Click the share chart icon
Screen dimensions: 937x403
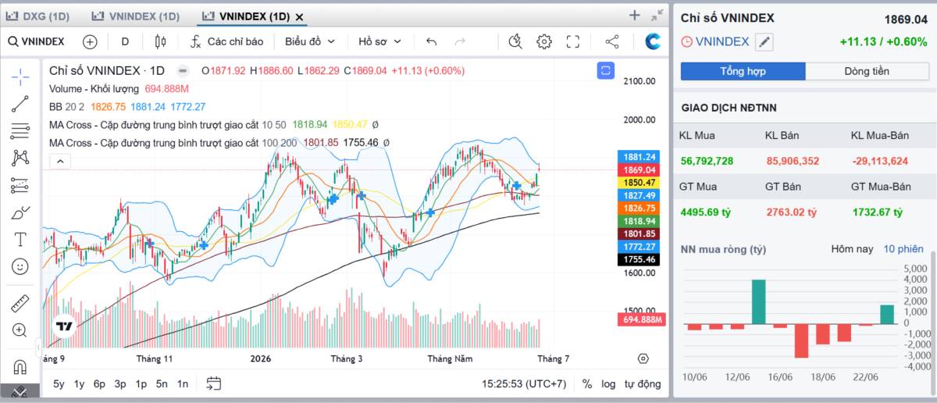[x=612, y=41]
